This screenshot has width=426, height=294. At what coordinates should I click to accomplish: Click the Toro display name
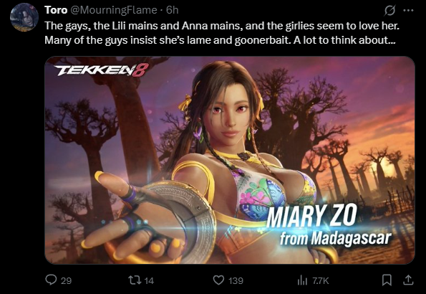click(x=56, y=10)
